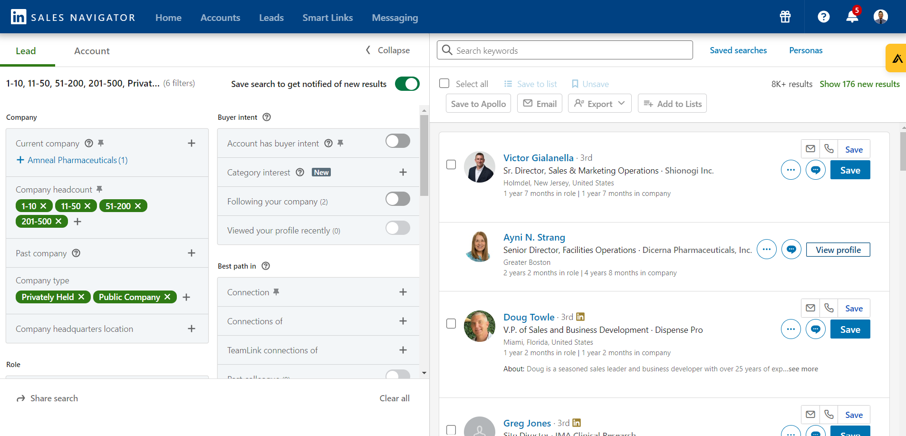Click the email icon for Doug Towle

[x=810, y=308]
